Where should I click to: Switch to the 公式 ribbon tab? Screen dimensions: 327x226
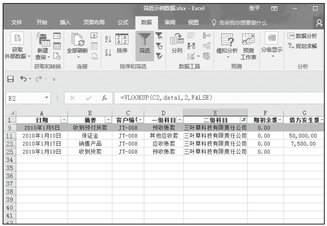(123, 22)
